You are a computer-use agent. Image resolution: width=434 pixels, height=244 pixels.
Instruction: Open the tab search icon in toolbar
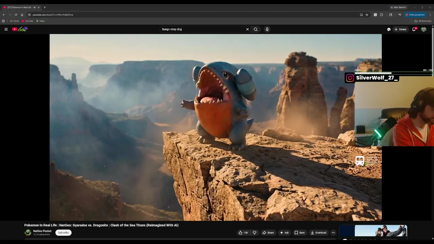391,15
